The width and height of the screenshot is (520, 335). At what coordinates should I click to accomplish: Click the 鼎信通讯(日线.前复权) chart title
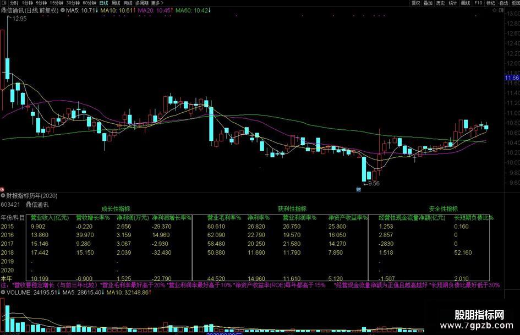[30, 10]
